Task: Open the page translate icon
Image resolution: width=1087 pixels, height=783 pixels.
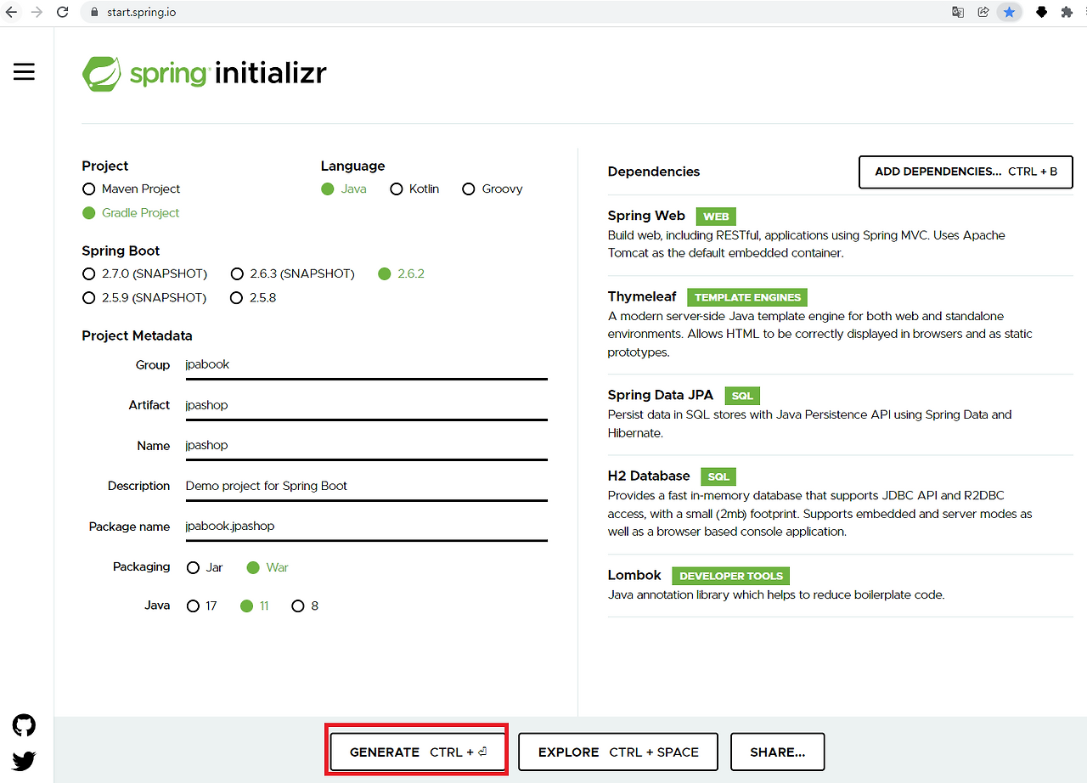Action: (957, 12)
